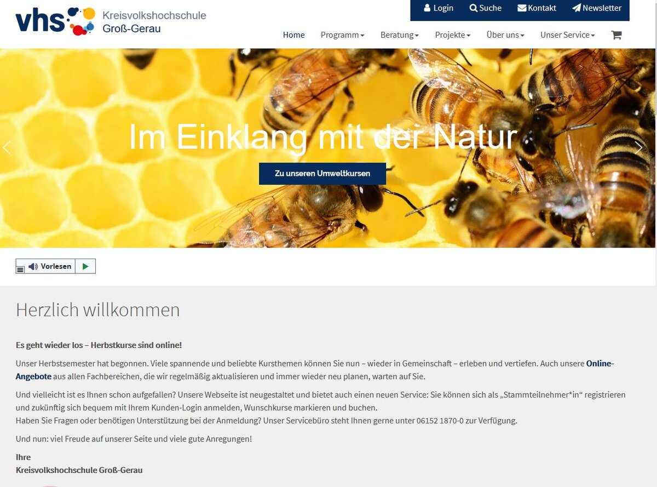Click the vhs logo
The height and width of the screenshot is (487, 657).
point(55,21)
